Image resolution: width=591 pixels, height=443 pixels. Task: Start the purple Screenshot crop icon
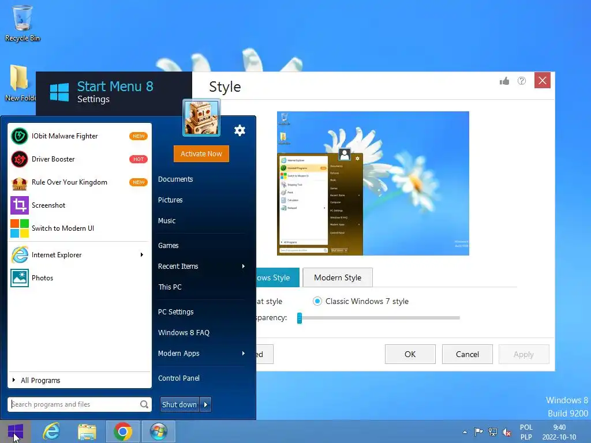click(x=19, y=205)
